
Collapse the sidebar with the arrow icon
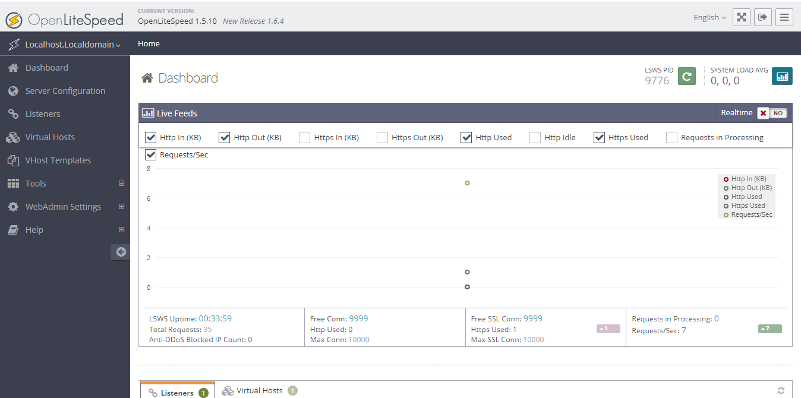coord(121,252)
